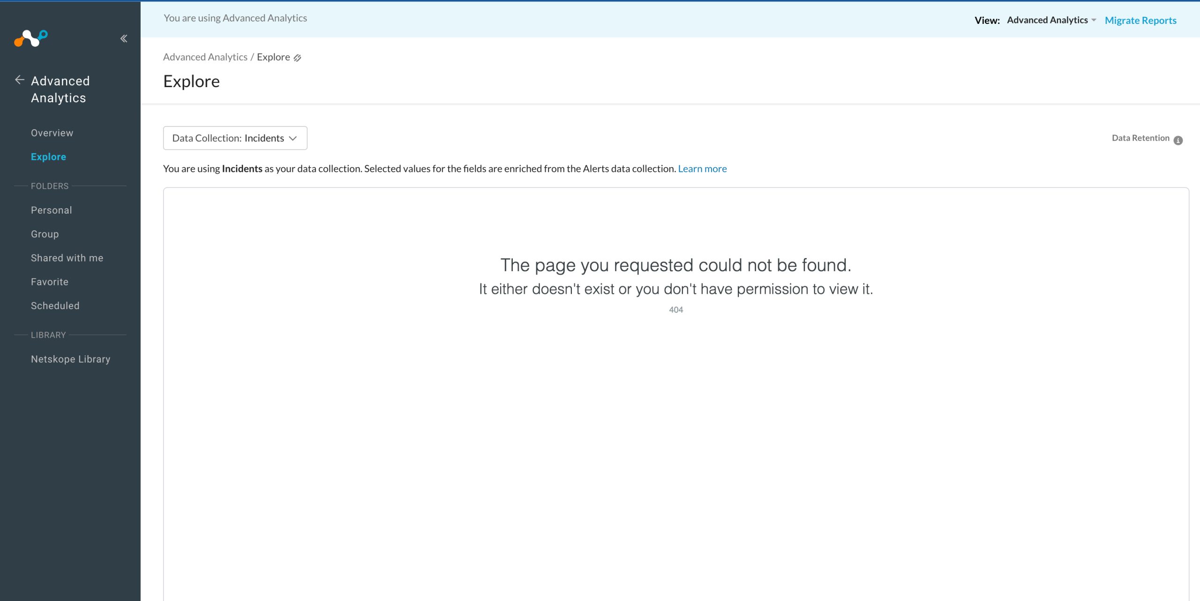This screenshot has width=1200, height=601.
Task: Collapse the sidebar with double-chevron icon
Action: [x=124, y=38]
